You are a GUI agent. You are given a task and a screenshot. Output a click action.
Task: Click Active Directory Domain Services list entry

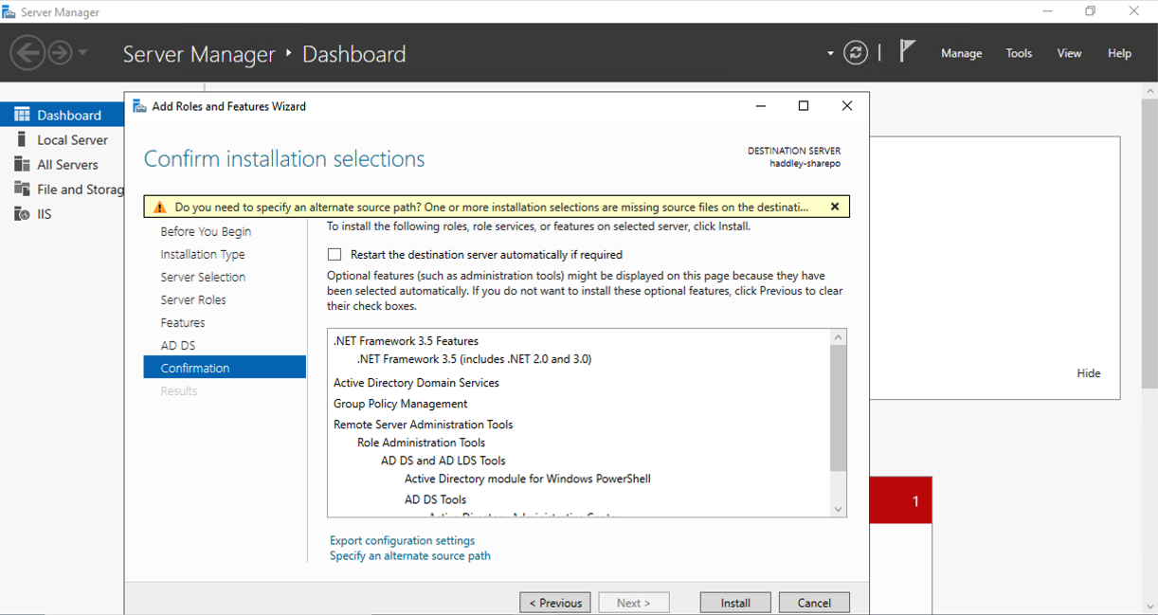pos(416,383)
